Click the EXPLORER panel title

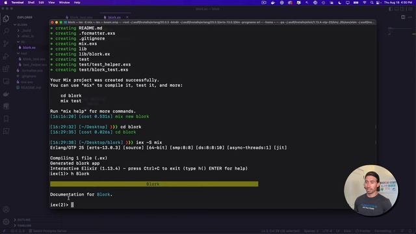[x=25, y=18]
